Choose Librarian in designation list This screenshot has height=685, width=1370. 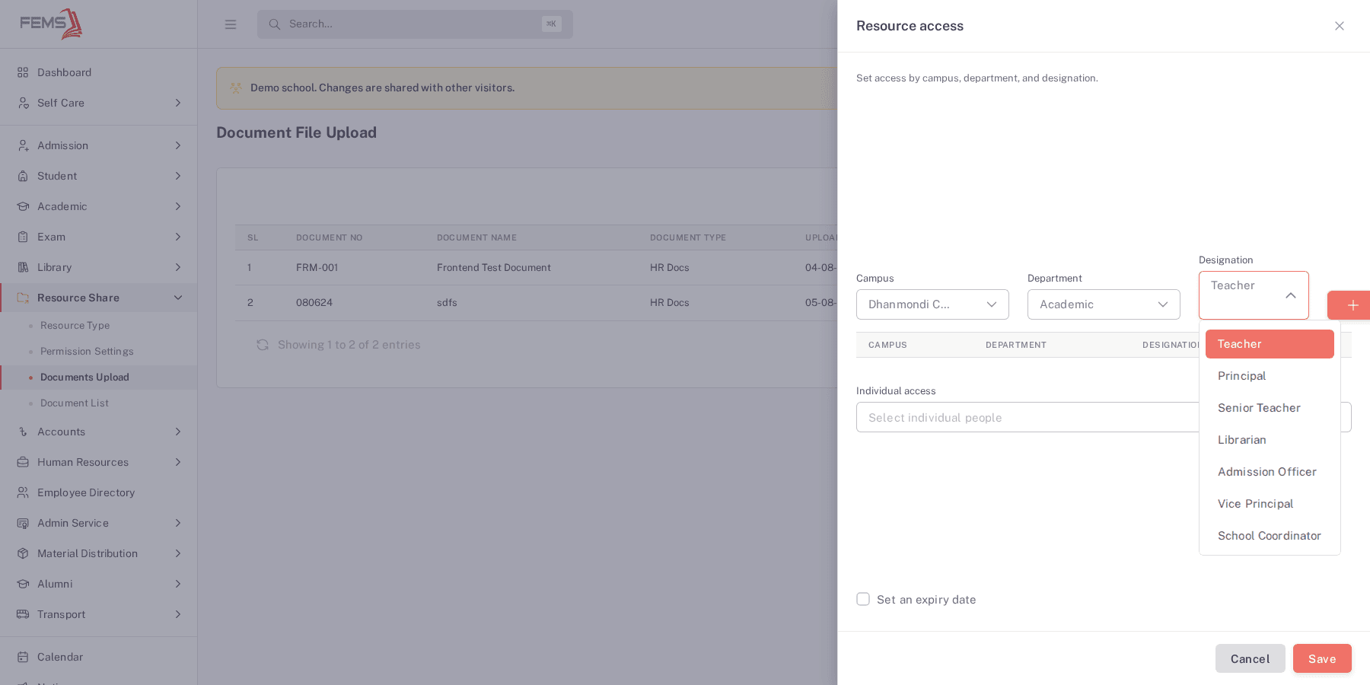point(1270,440)
